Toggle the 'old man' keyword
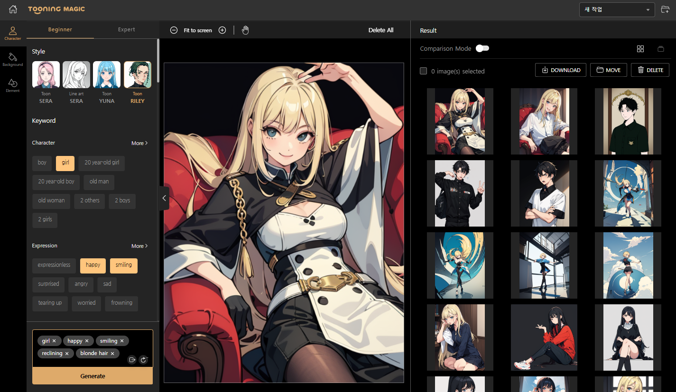Screen dimensions: 676x392 pyautogui.click(x=99, y=182)
